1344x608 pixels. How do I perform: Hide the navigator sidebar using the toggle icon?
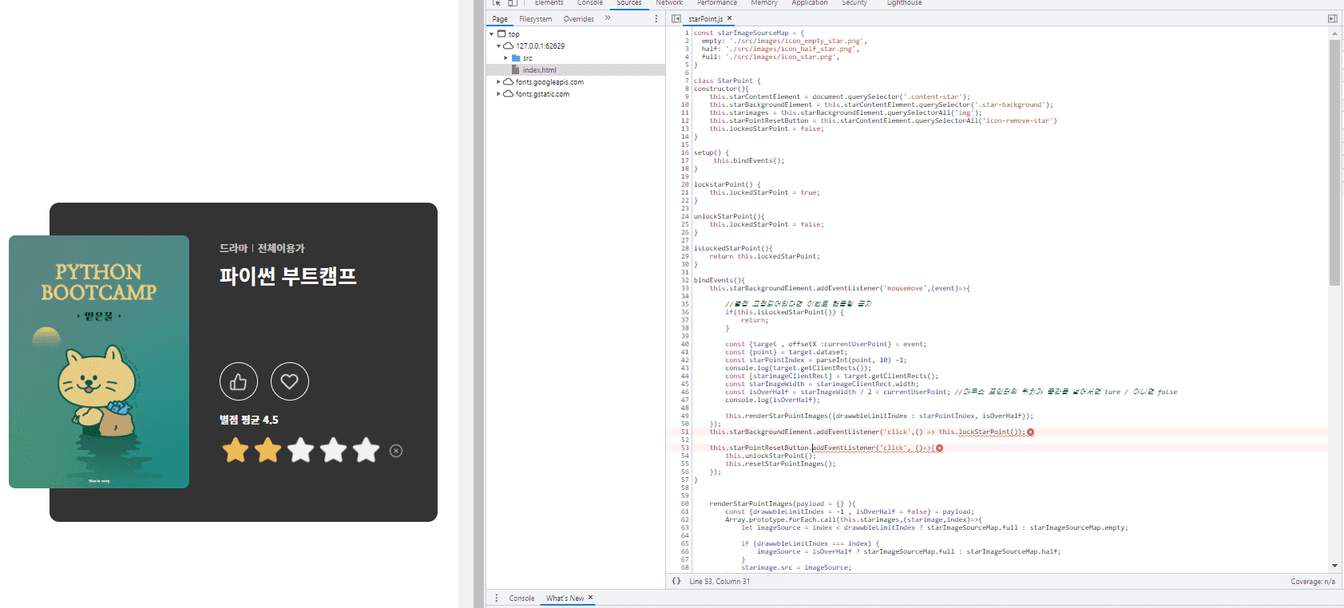point(676,18)
